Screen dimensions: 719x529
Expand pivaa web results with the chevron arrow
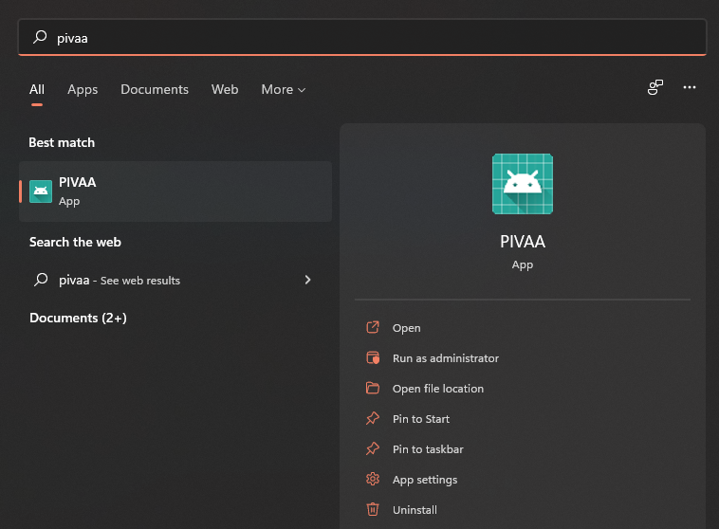(x=307, y=280)
